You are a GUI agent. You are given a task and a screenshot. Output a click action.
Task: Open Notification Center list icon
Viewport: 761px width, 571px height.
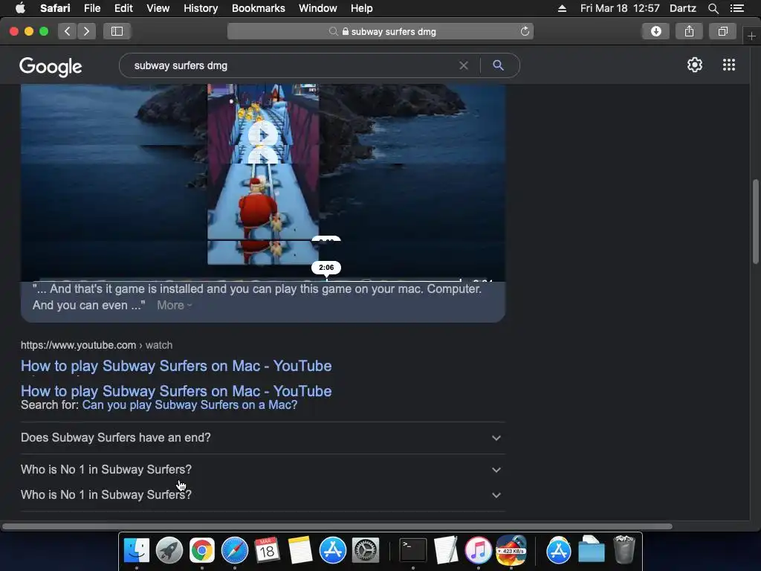tap(736, 8)
